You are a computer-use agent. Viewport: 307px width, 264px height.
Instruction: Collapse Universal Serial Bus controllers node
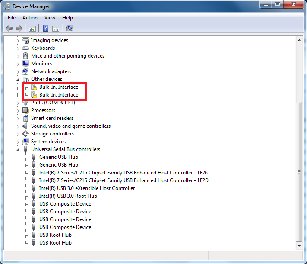coord(18,150)
